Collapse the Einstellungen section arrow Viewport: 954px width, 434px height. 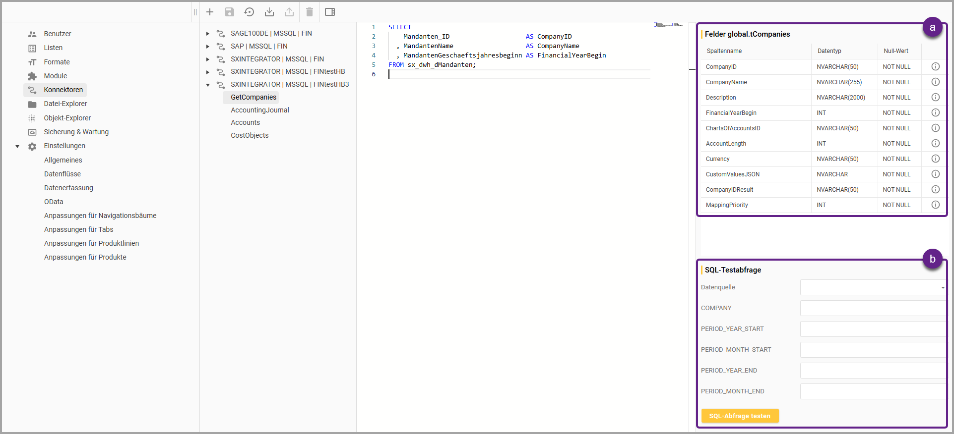coord(17,146)
